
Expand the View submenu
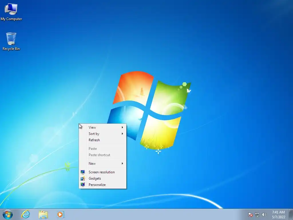pos(103,127)
